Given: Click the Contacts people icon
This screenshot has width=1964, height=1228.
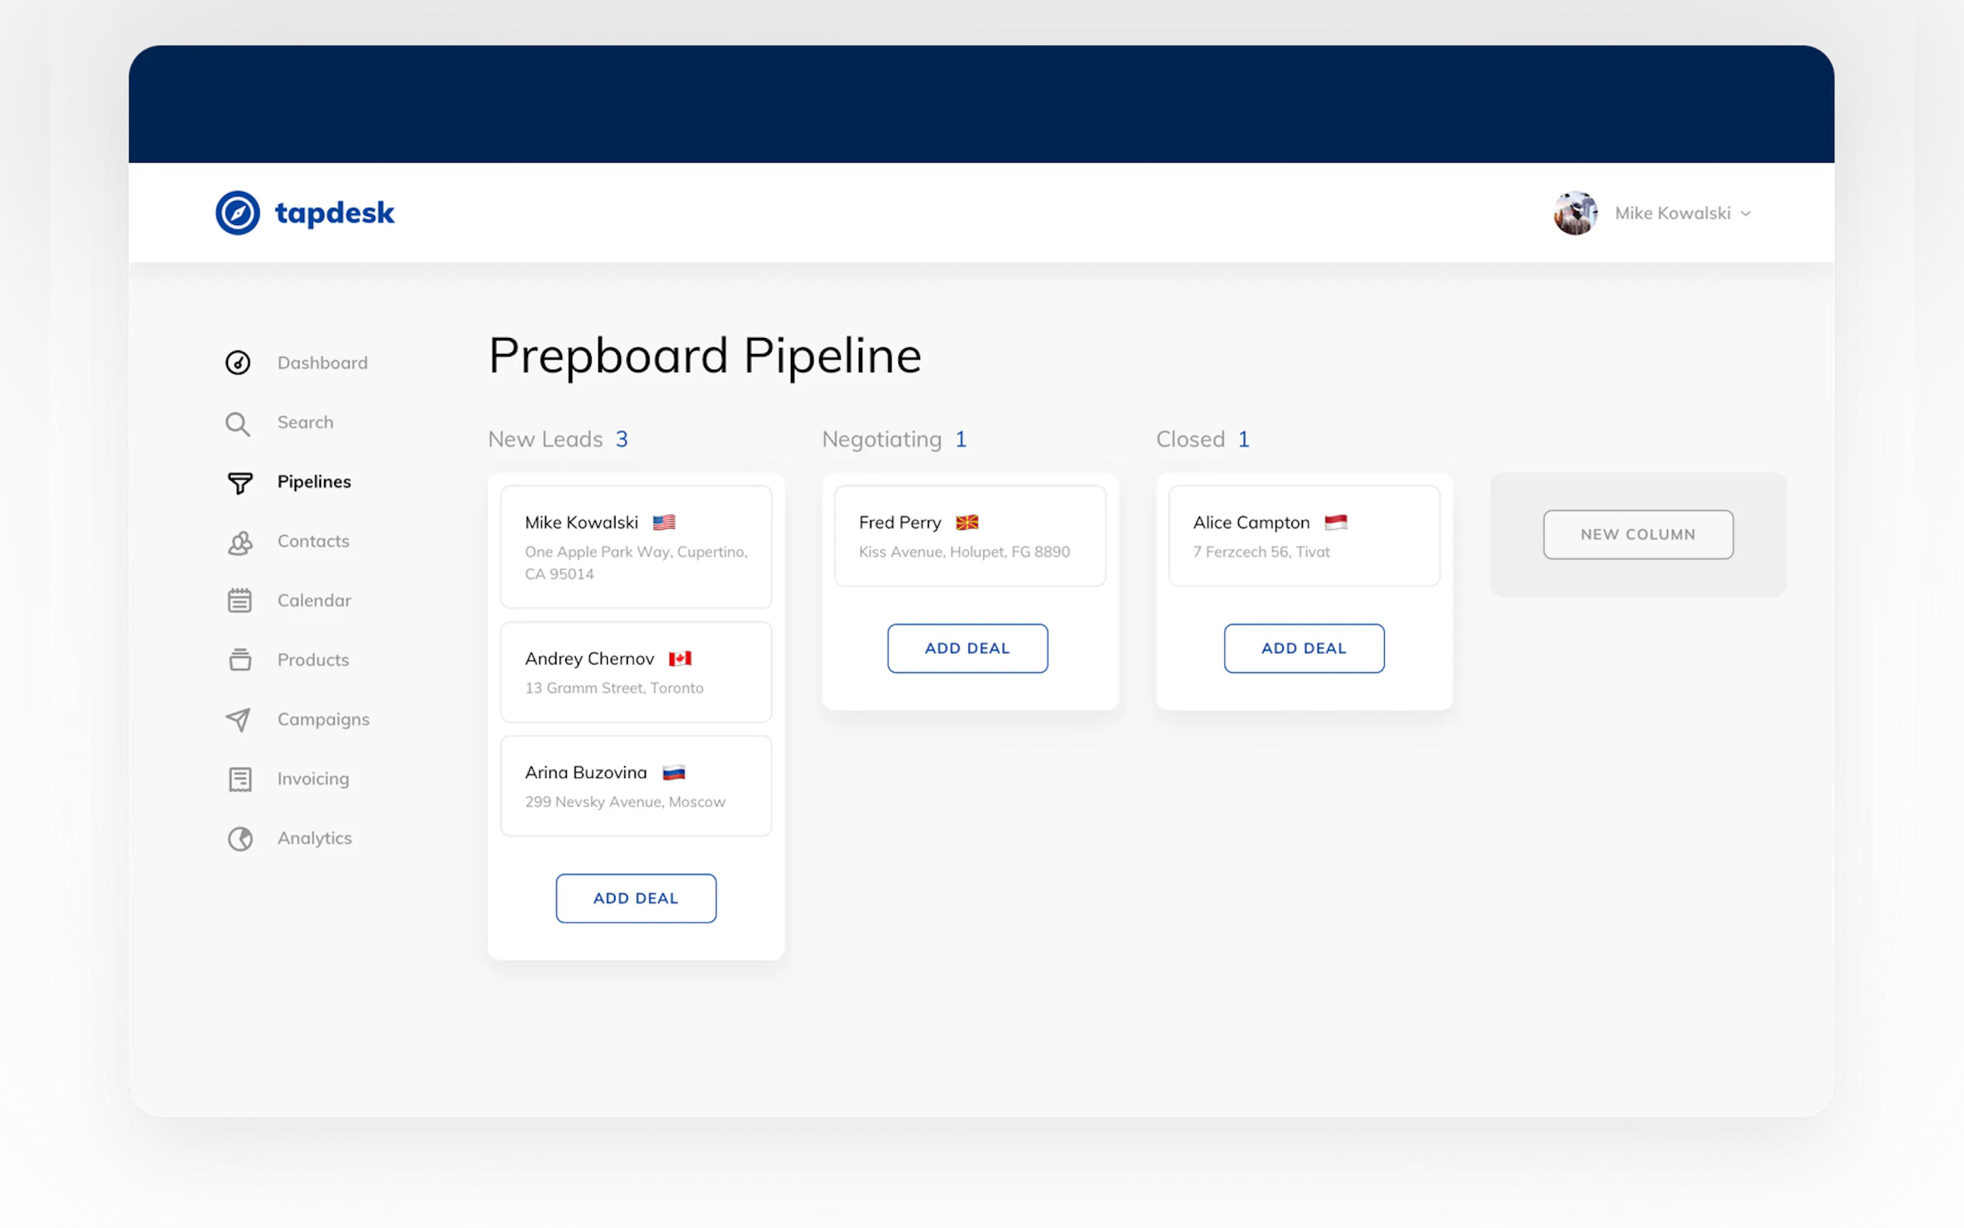Looking at the screenshot, I should tap(240, 543).
